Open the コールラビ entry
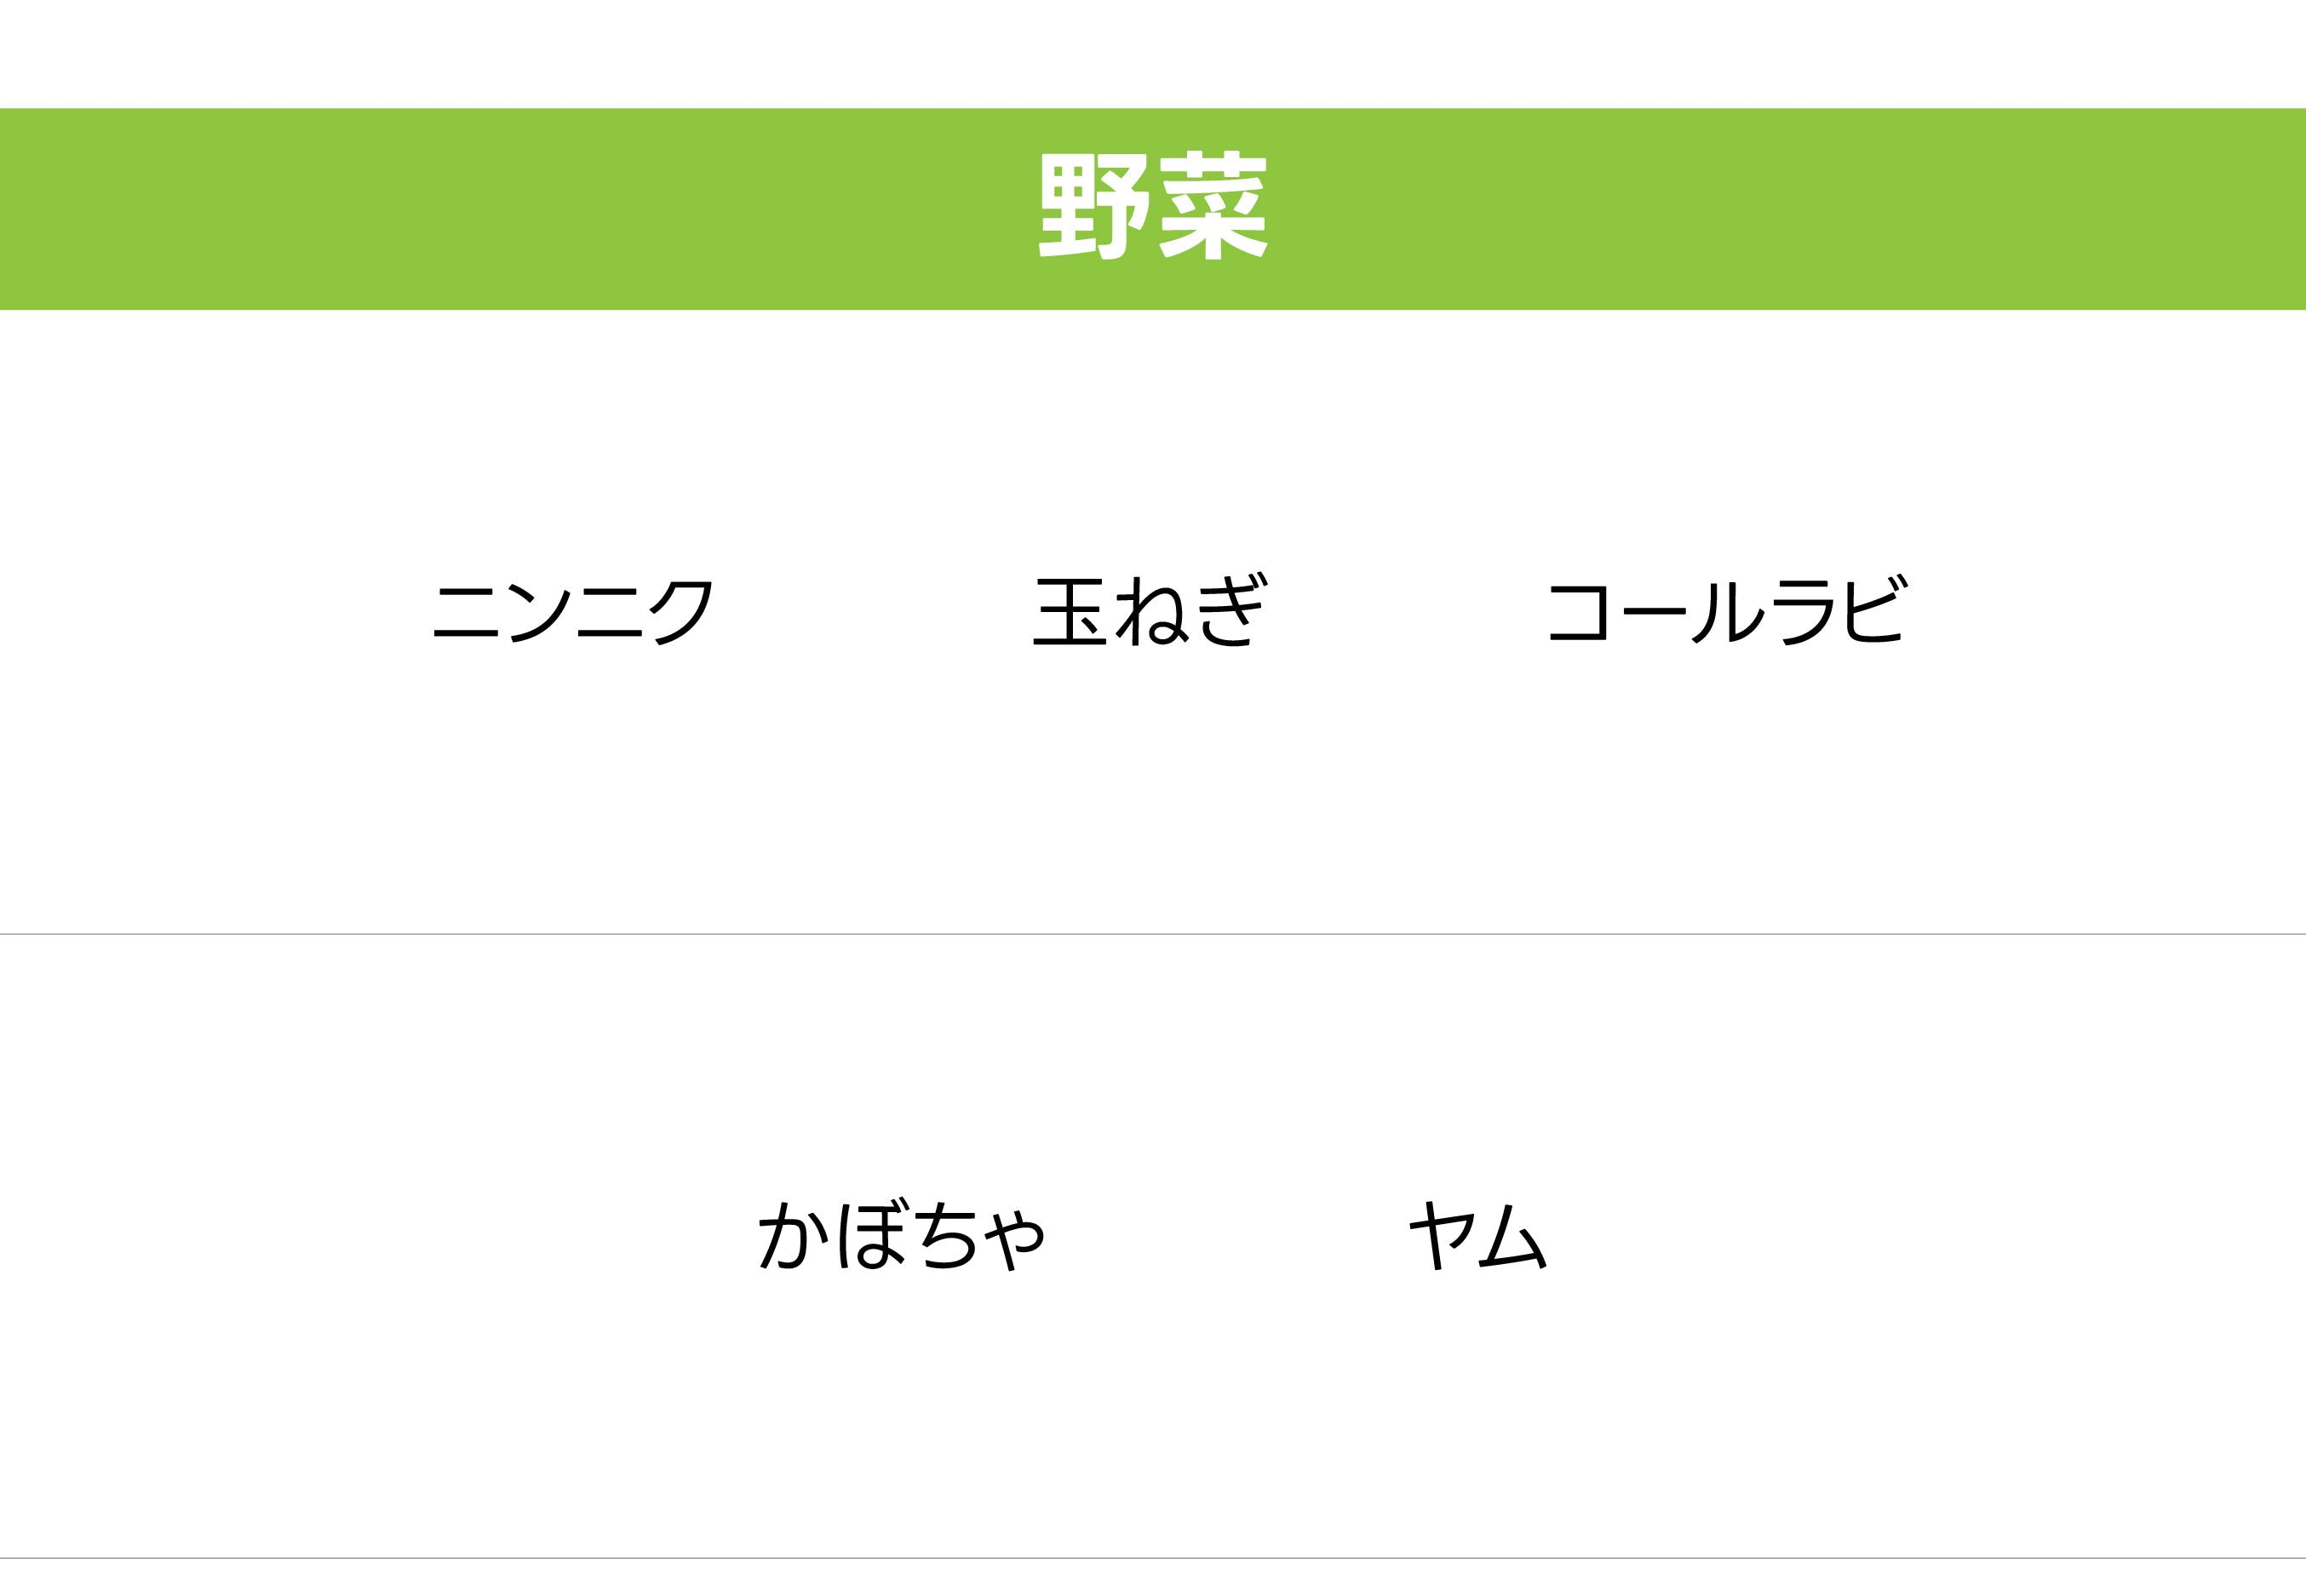Screen dimensions: 2306x1596 tap(1728, 610)
